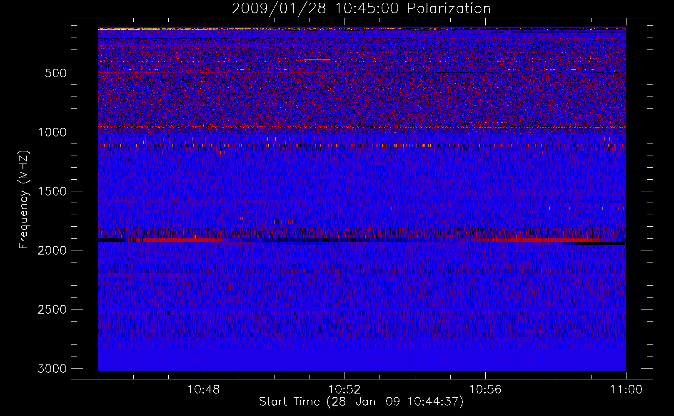The image size is (674, 416).
Task: Click the 'Start Time (28-Jan-09 10:44:37)' label
Action: pyautogui.click(x=361, y=402)
